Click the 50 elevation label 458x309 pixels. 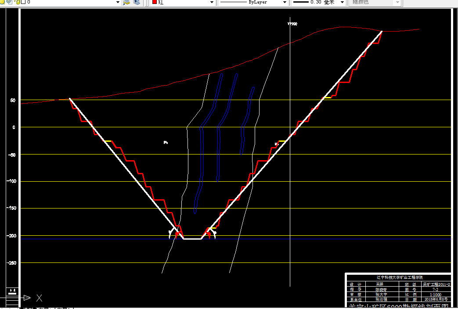click(13, 100)
